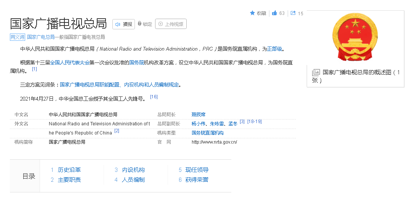The height and width of the screenshot is (197, 410).
Task: Click the 同义词 synonym tag
Action: (18, 37)
